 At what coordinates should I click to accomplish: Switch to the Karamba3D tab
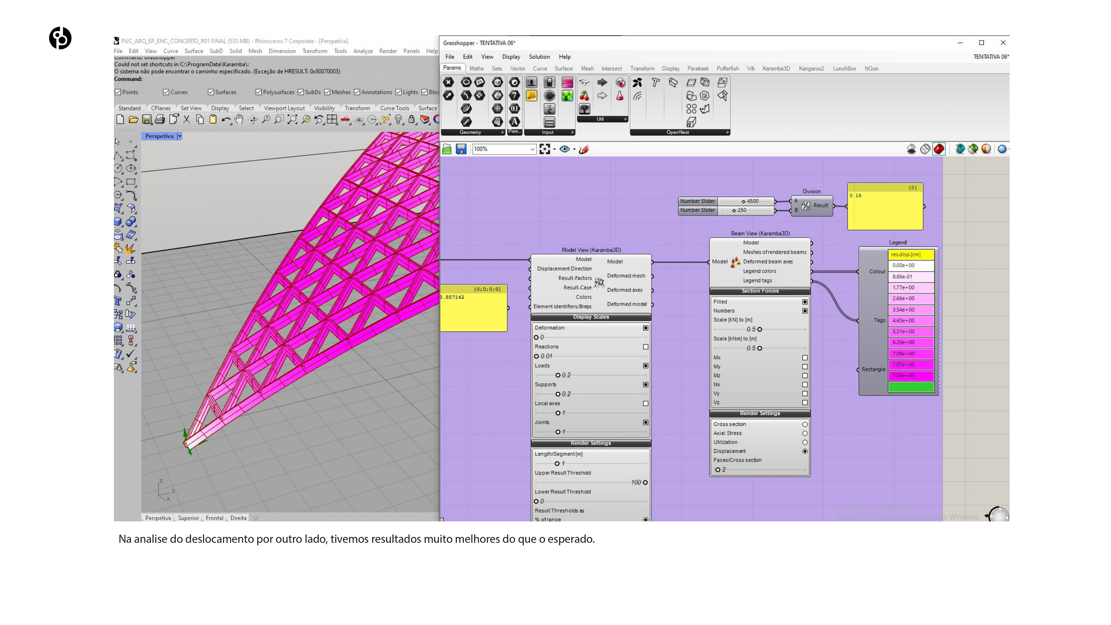coord(776,69)
